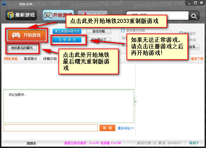The height and width of the screenshot is (148, 206).
Task: Minimize the window
Action: (189, 3)
